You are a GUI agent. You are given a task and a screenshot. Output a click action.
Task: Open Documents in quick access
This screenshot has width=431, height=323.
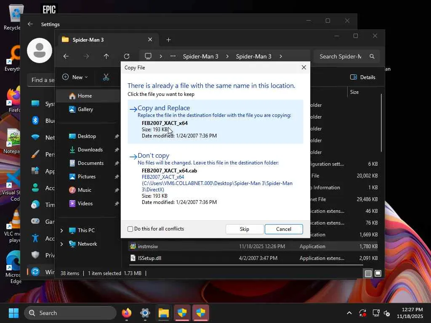(88, 163)
